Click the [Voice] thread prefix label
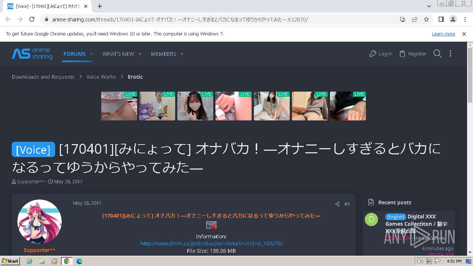This screenshot has height=266, width=473. pos(34,149)
